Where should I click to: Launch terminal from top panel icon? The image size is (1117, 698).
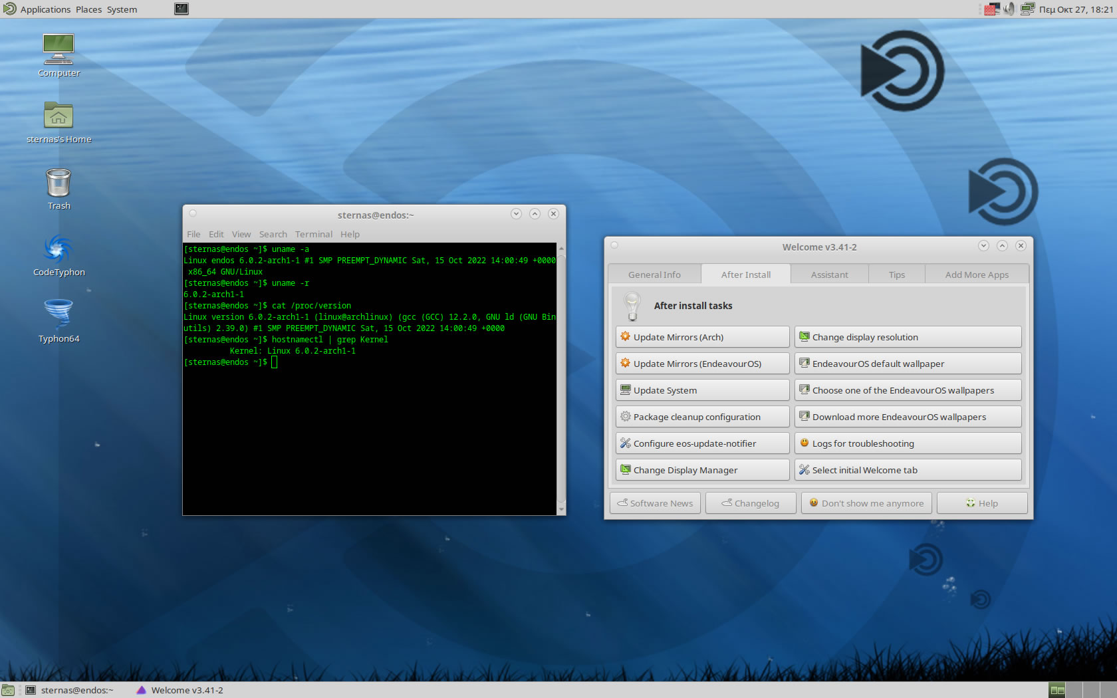point(182,9)
